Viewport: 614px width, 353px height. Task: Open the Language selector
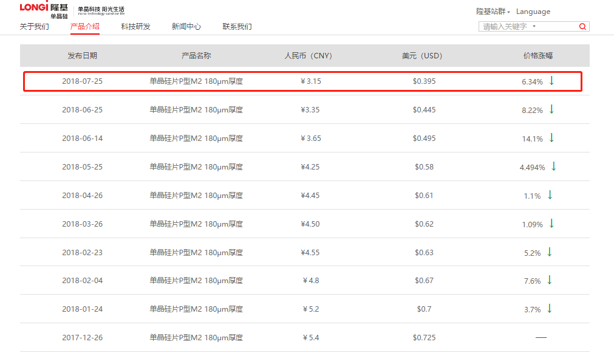pos(533,11)
